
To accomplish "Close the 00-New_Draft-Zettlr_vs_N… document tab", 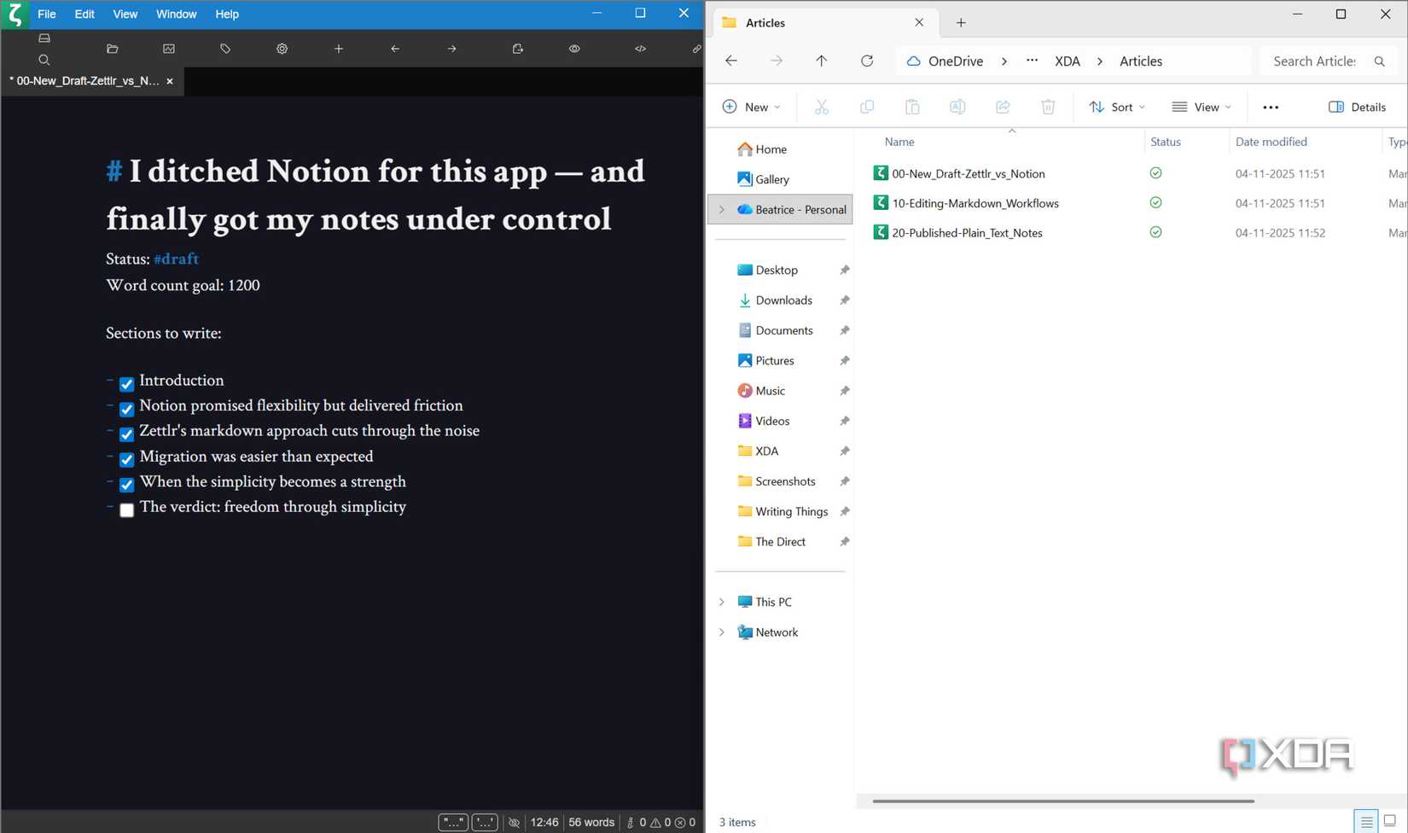I will (170, 81).
